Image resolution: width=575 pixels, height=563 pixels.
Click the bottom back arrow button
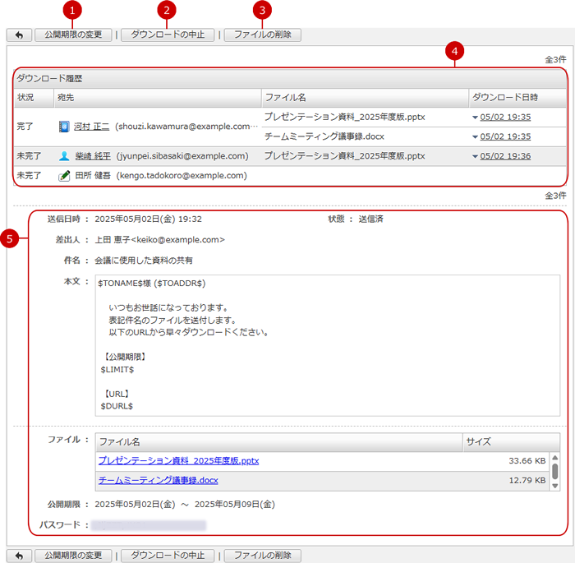[x=19, y=556]
